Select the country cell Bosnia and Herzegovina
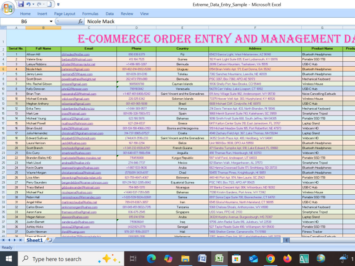The height and width of the screenshot is (266, 355). tap(182, 128)
